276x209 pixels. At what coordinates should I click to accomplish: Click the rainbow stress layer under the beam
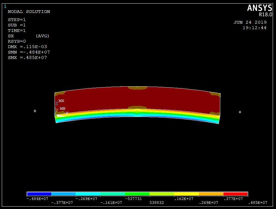point(137,113)
